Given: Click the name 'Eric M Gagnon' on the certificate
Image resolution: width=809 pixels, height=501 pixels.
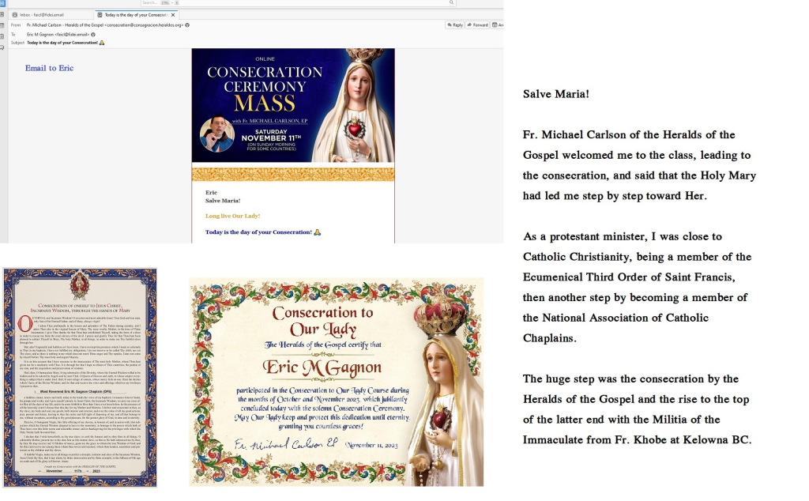Looking at the screenshot, I should pyautogui.click(x=322, y=367).
